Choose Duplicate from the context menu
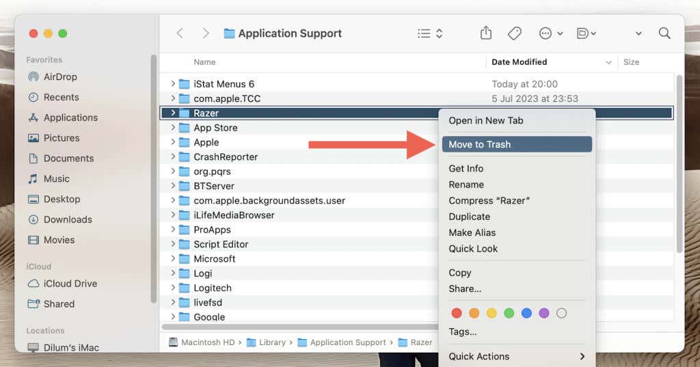700x367 pixels. 517,217
